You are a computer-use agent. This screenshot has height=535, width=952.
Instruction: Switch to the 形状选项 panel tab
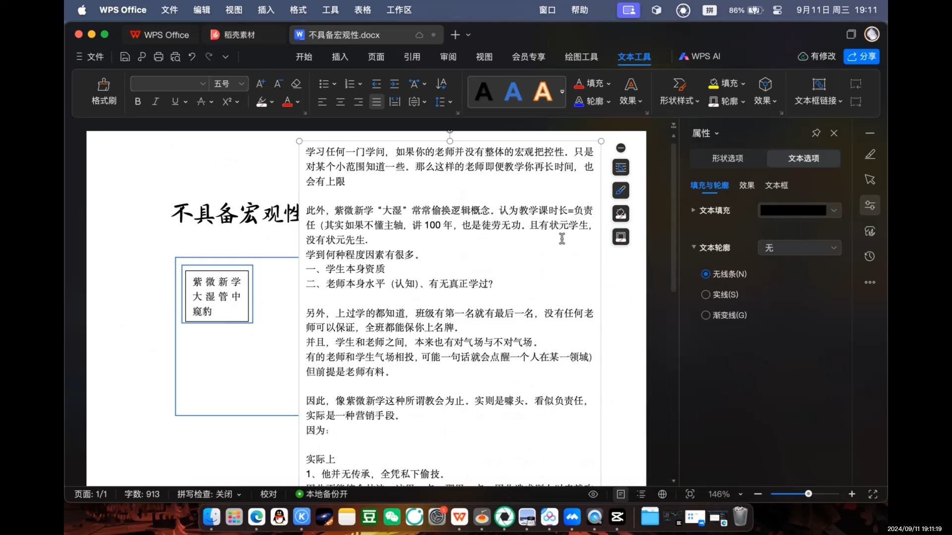coord(727,158)
